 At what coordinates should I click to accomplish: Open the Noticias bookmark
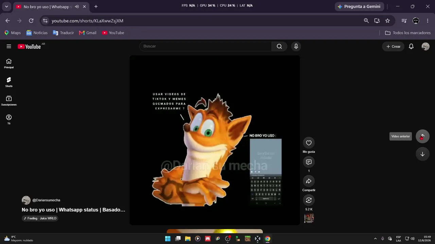point(37,33)
